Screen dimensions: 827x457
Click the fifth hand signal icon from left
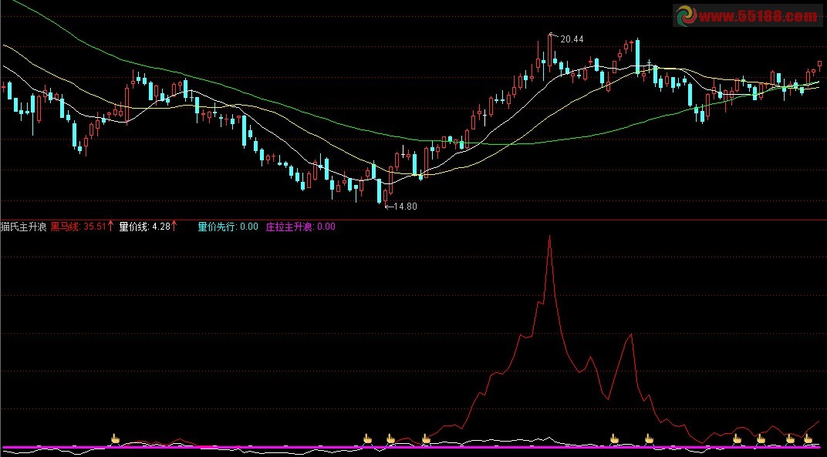pyautogui.click(x=615, y=439)
